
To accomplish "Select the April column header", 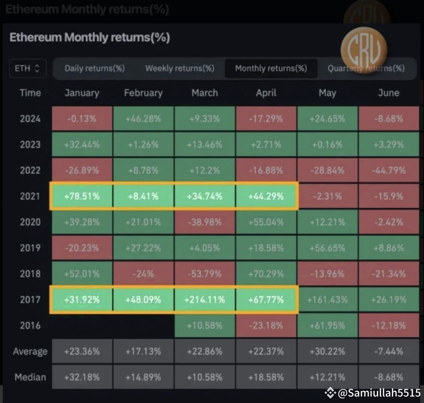I will click(x=266, y=93).
